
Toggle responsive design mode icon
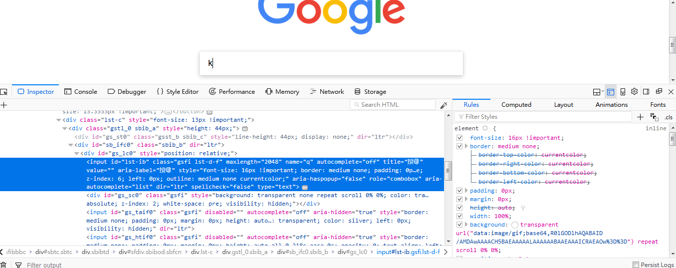coord(623,92)
